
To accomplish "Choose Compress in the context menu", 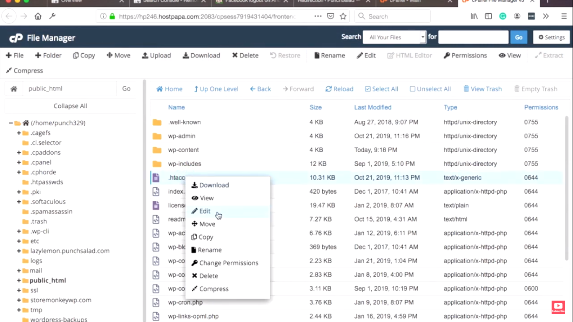I will point(227,289).
